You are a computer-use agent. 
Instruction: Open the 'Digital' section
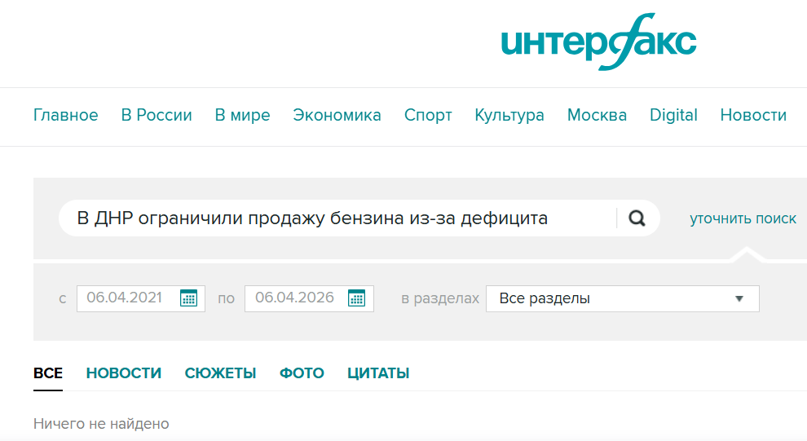pos(673,115)
